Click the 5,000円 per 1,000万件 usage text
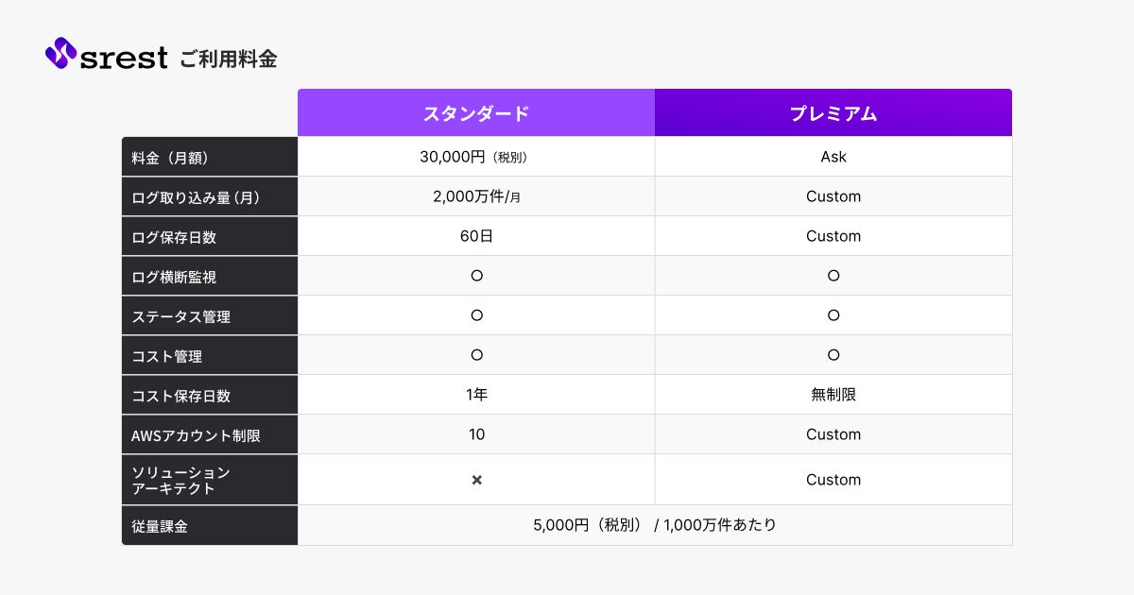 [x=654, y=525]
